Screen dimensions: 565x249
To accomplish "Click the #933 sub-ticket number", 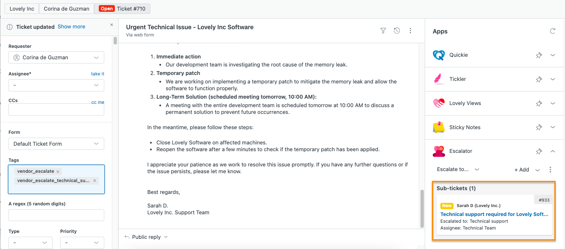I will [544, 200].
